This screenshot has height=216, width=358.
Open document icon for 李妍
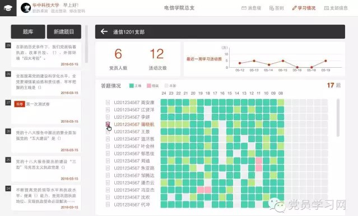pyautogui.click(x=108, y=117)
